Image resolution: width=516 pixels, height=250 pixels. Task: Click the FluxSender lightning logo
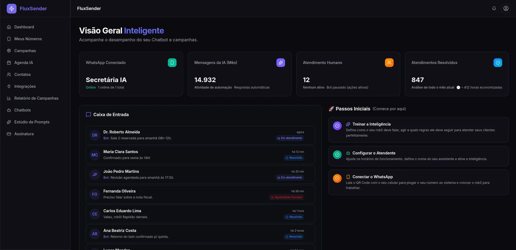coord(11,8)
